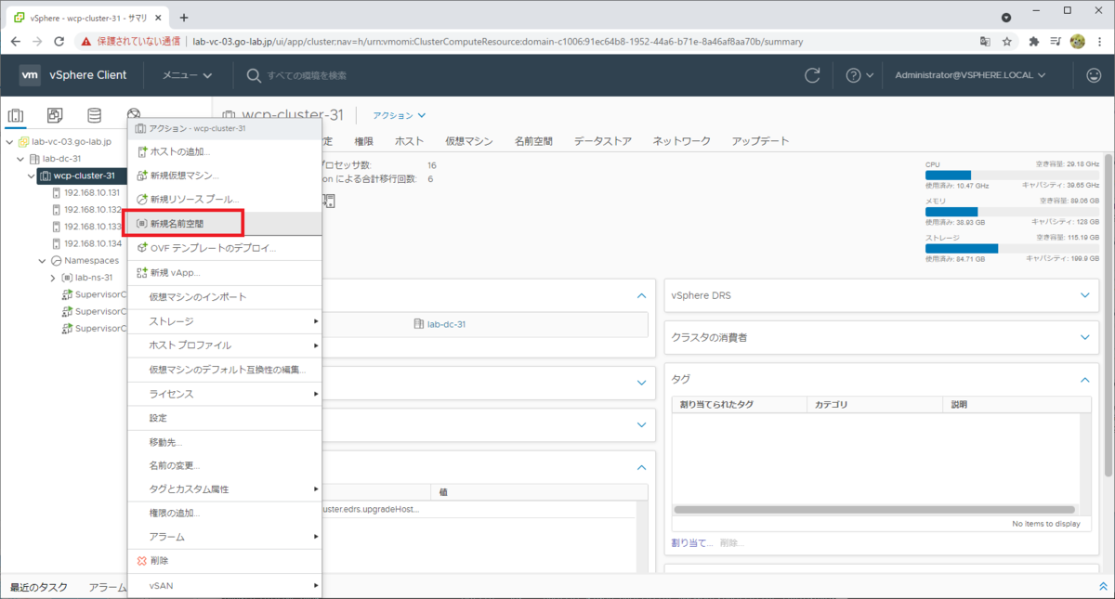Collapse wcp-cluster-31 tree node
The height and width of the screenshot is (599, 1115).
pos(33,176)
